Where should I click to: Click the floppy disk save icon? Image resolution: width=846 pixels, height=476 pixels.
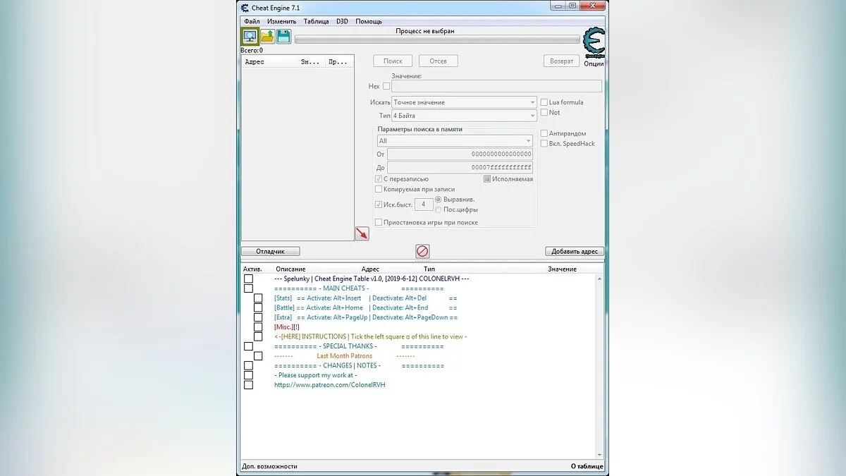pyautogui.click(x=283, y=37)
